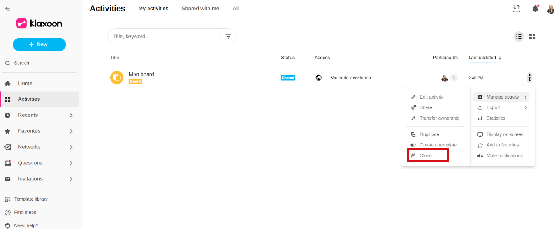
Task: Add to favorites in the menu
Action: pos(502,145)
